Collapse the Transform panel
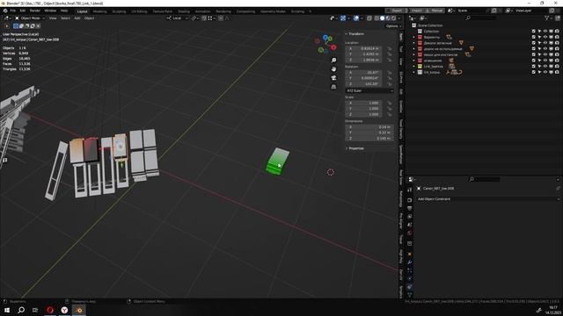Screen dimensions: 563x316 coord(355,33)
